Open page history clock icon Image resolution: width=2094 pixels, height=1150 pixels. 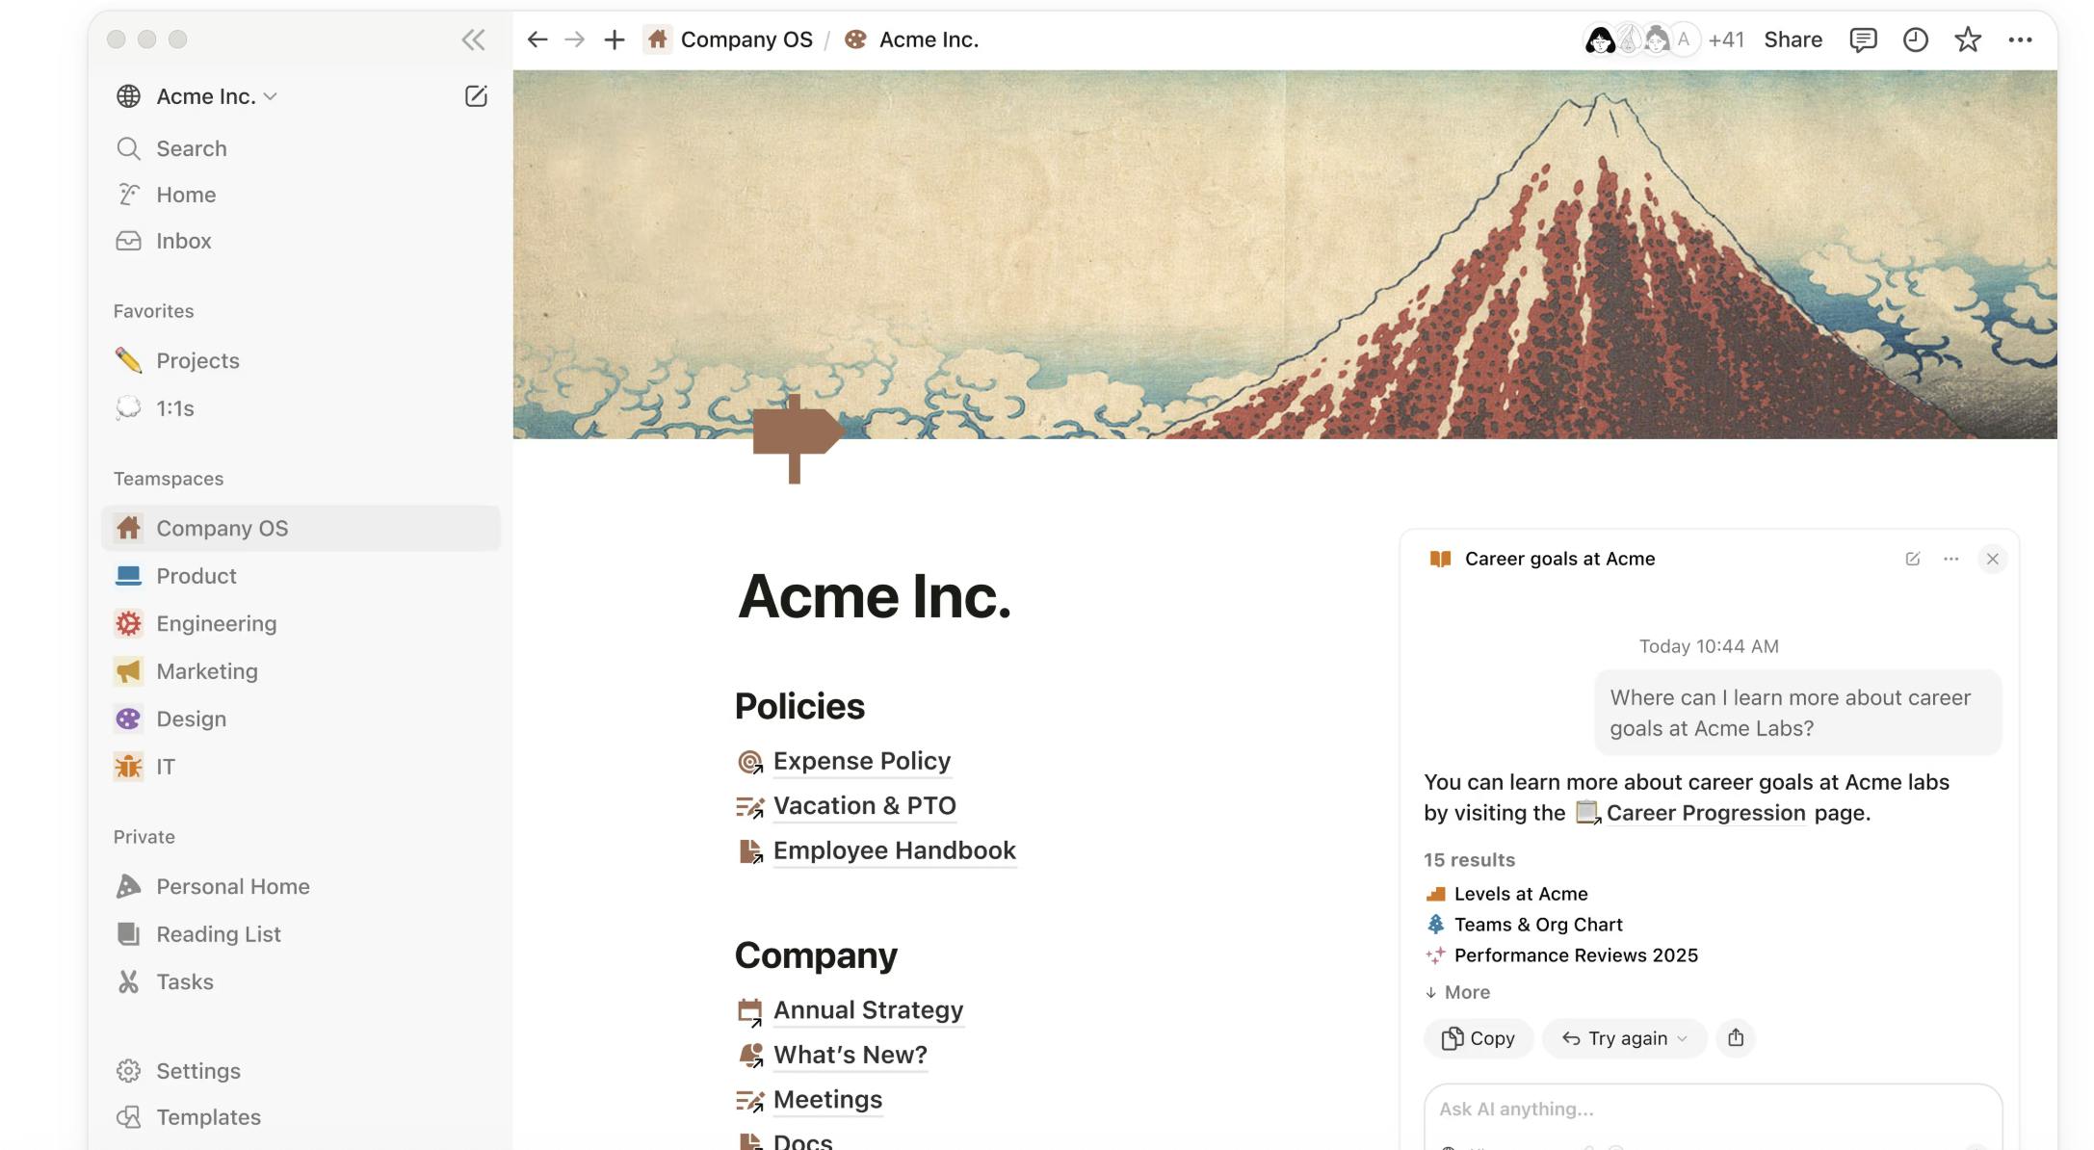pyautogui.click(x=1915, y=39)
